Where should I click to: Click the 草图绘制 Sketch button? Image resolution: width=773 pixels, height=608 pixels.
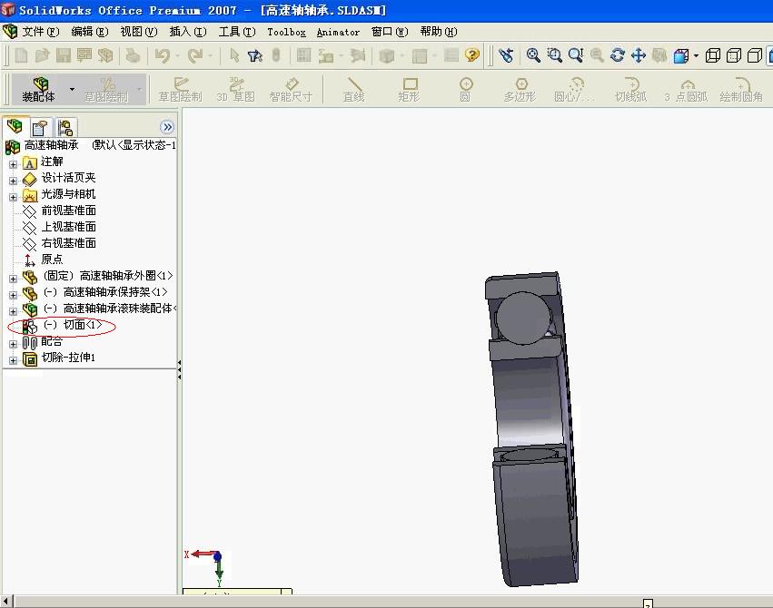(181, 89)
